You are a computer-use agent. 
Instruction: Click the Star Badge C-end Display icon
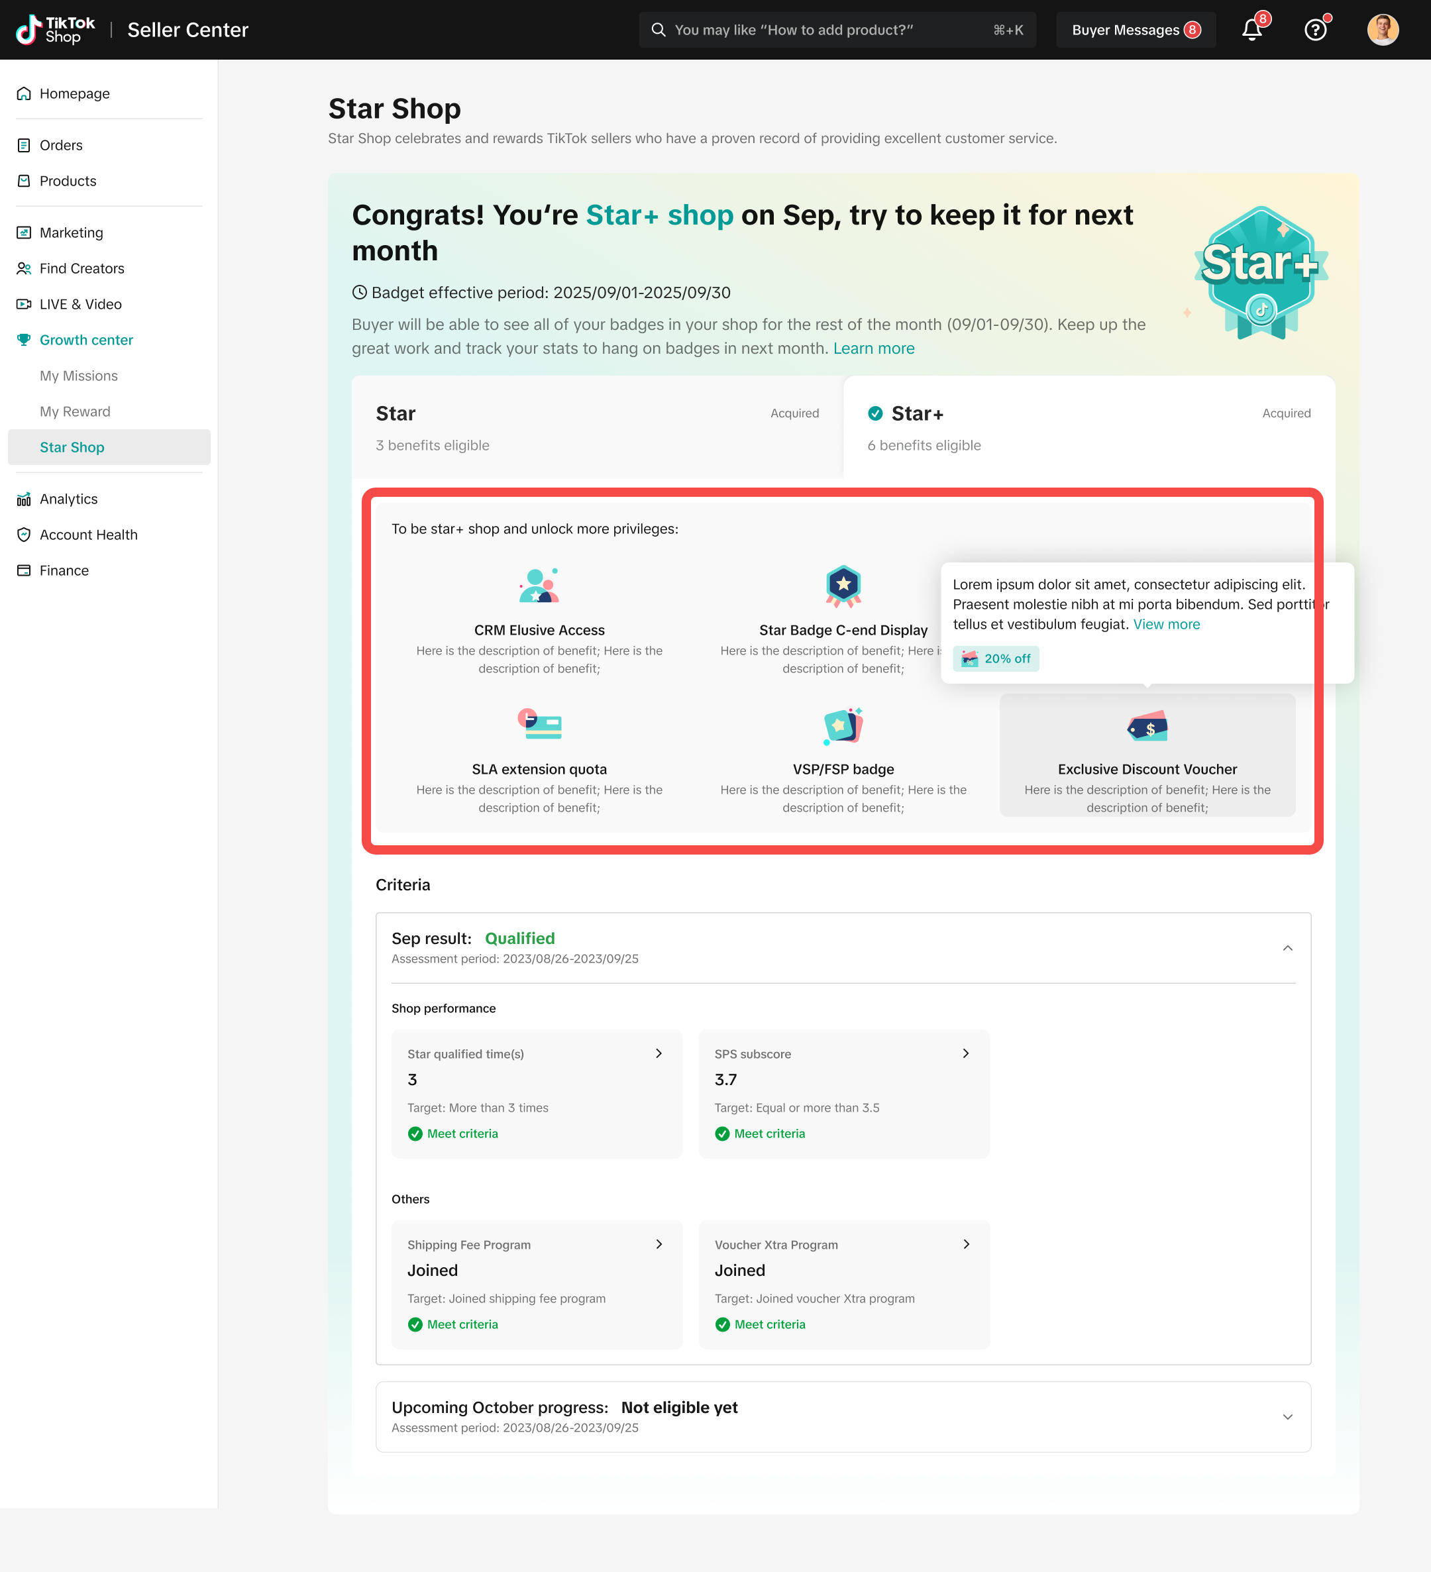[843, 586]
